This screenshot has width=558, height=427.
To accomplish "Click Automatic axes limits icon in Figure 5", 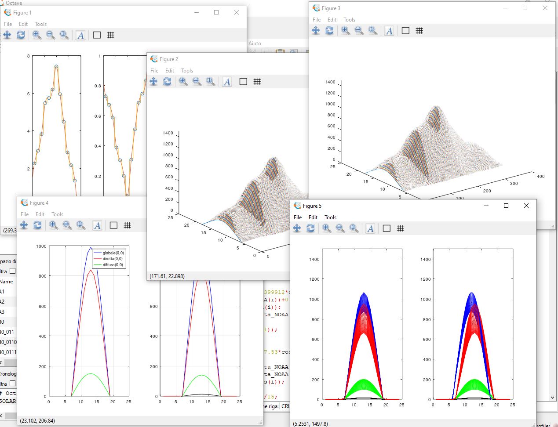I will click(x=354, y=228).
